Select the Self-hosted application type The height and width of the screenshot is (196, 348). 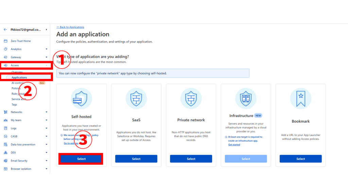tap(81, 159)
